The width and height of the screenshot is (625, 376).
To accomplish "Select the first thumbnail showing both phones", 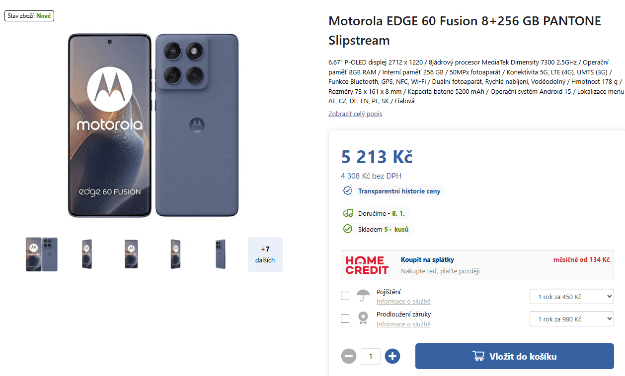I will 42,254.
